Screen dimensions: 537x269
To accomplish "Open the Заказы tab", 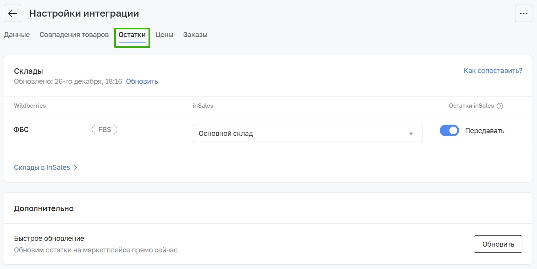I will click(195, 35).
